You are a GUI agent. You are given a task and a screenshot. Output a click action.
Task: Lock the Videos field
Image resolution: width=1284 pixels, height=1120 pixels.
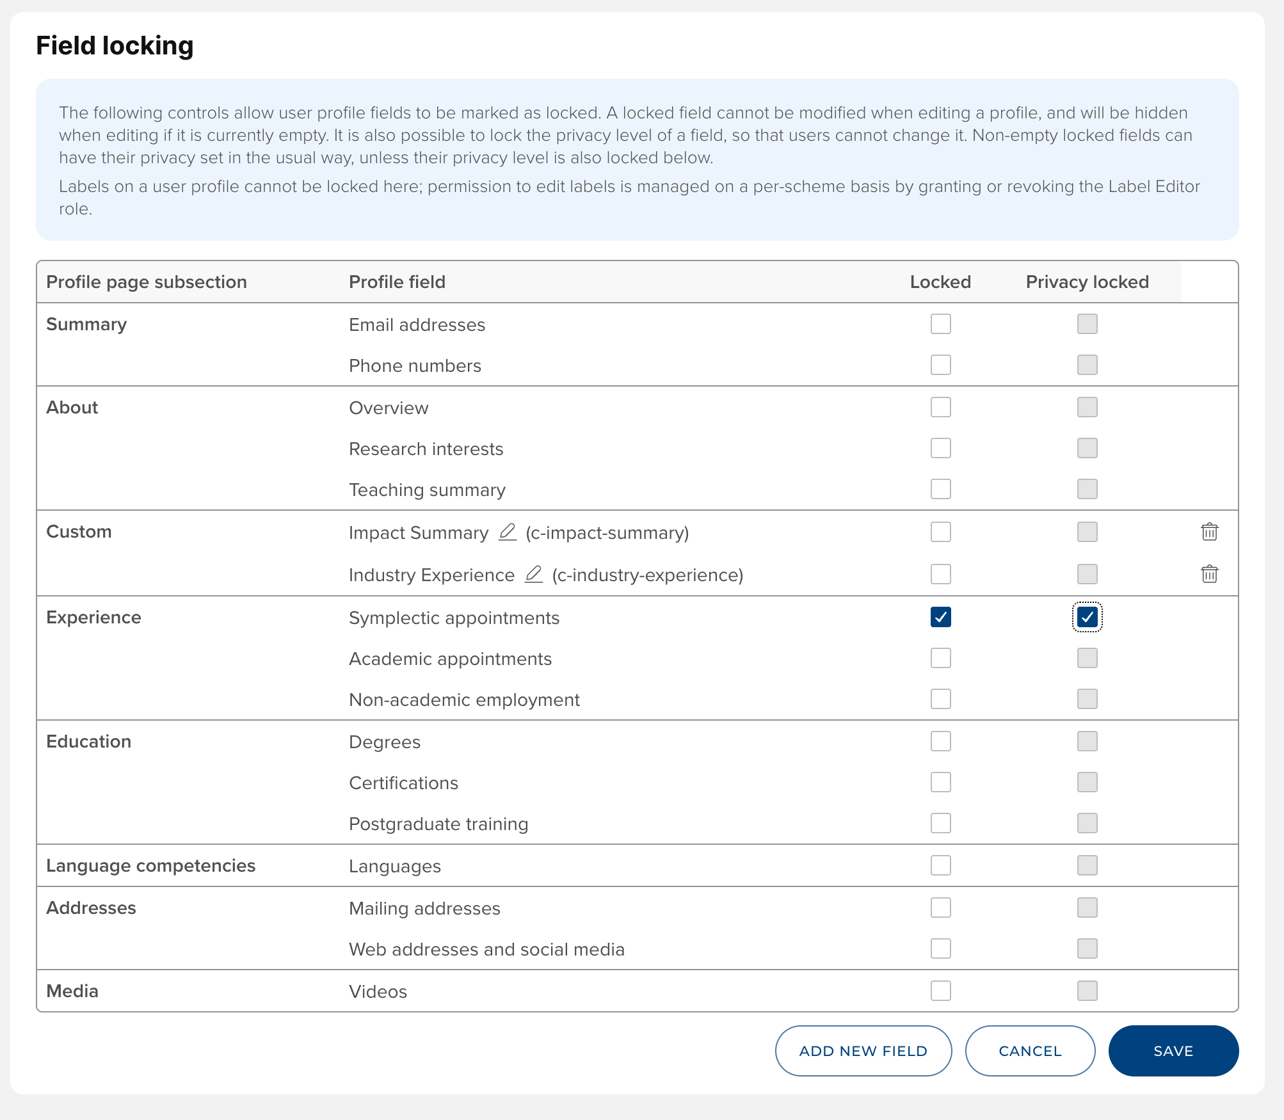[940, 991]
